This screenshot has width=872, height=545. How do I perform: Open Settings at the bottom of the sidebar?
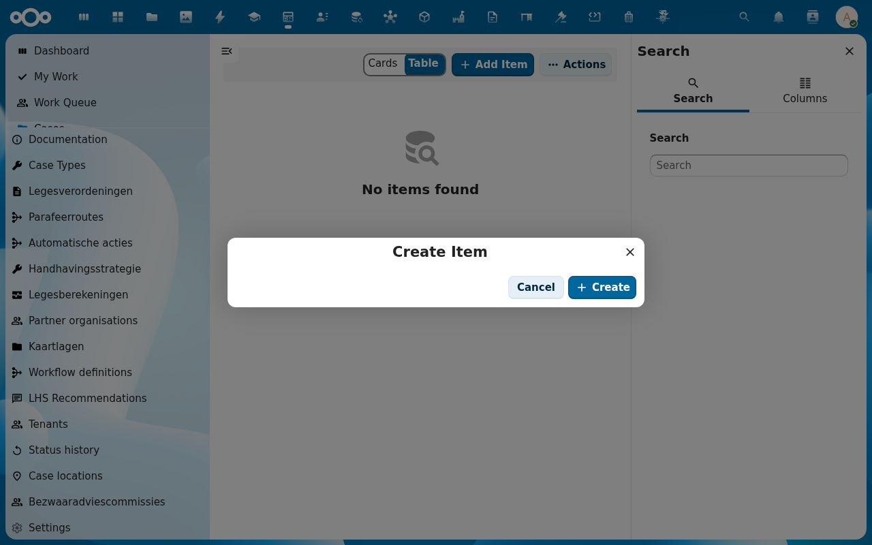pos(108,528)
